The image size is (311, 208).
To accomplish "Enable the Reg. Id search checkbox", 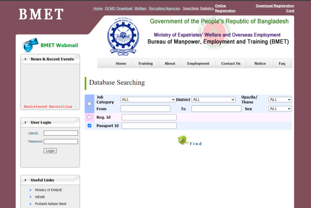I will click(x=90, y=117).
